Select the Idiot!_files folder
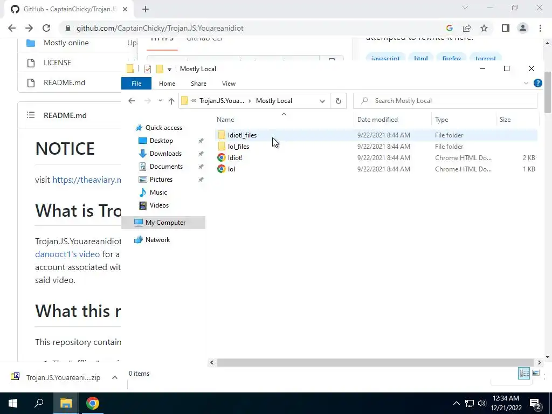The width and height of the screenshot is (552, 414). 376,135
